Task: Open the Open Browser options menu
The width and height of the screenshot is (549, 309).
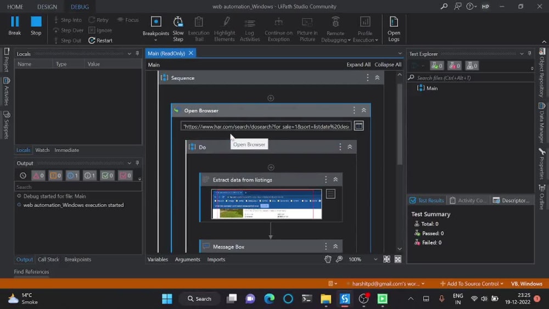Action: (354, 110)
